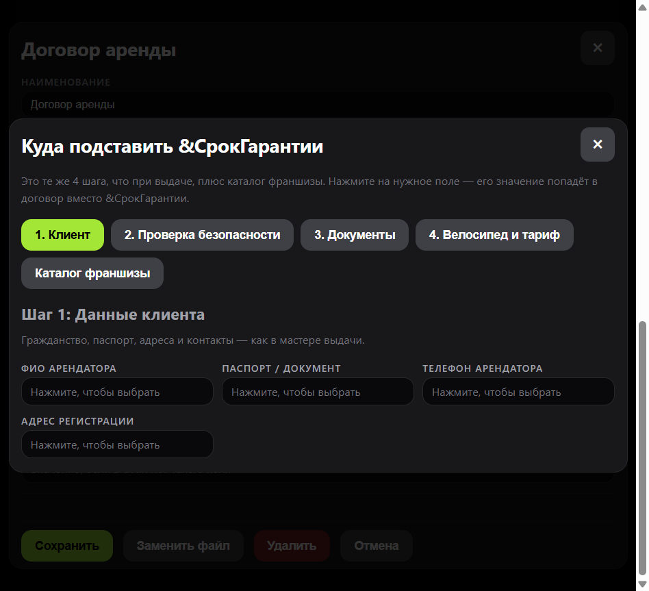
Task: Go to '4. Велосипед и тариф' tab
Action: click(494, 235)
